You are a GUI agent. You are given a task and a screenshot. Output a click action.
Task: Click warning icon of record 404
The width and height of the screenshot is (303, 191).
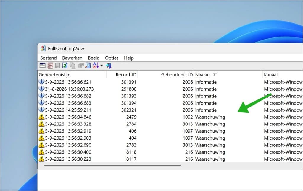tap(41, 138)
